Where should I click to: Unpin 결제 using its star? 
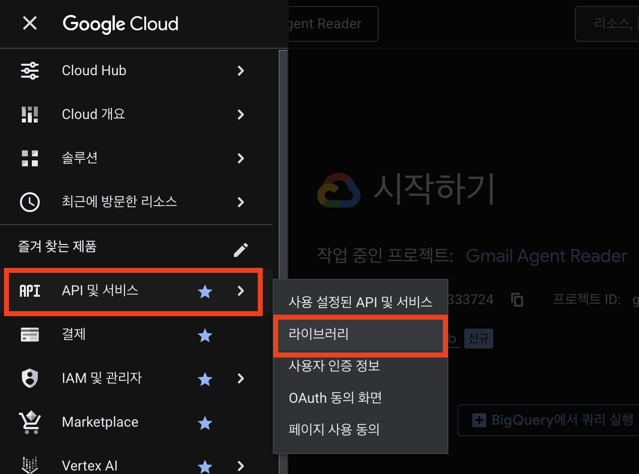click(205, 335)
